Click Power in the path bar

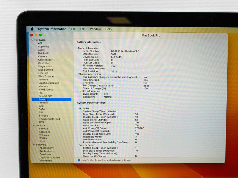coord(128,160)
